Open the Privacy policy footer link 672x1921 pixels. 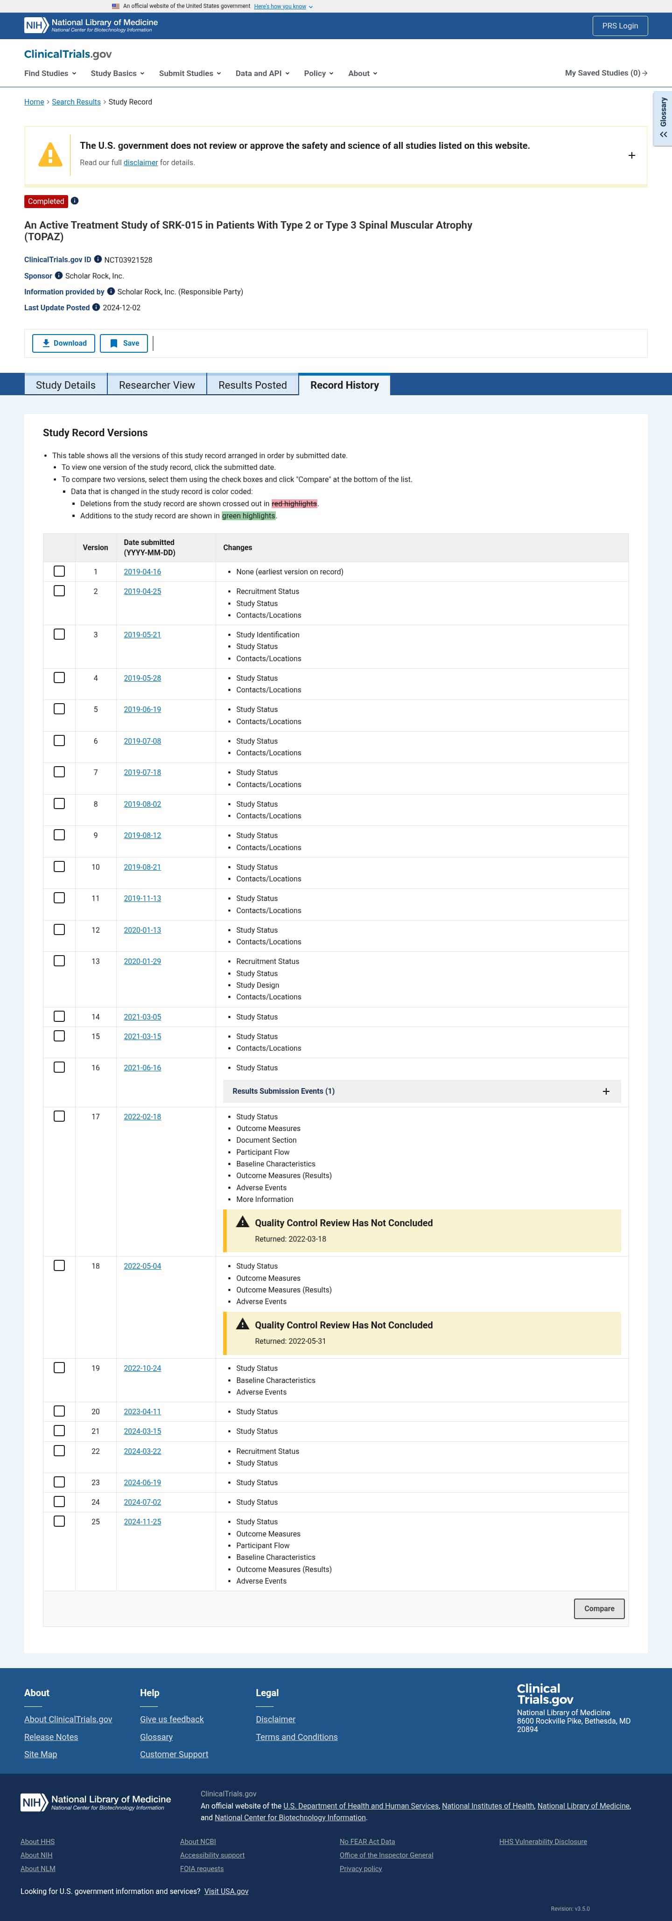coord(360,1868)
